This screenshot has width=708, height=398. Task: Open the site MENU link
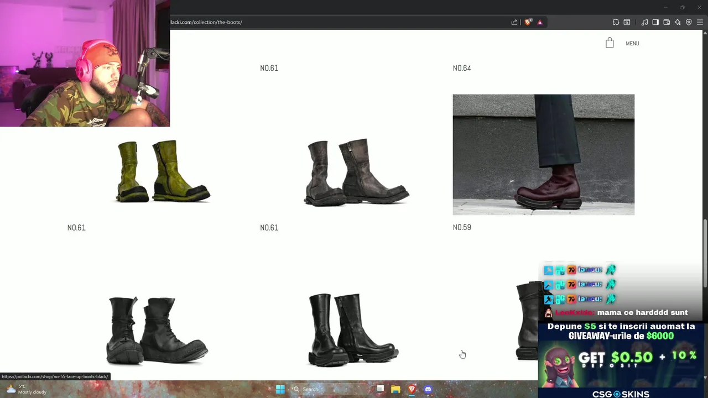click(x=632, y=43)
